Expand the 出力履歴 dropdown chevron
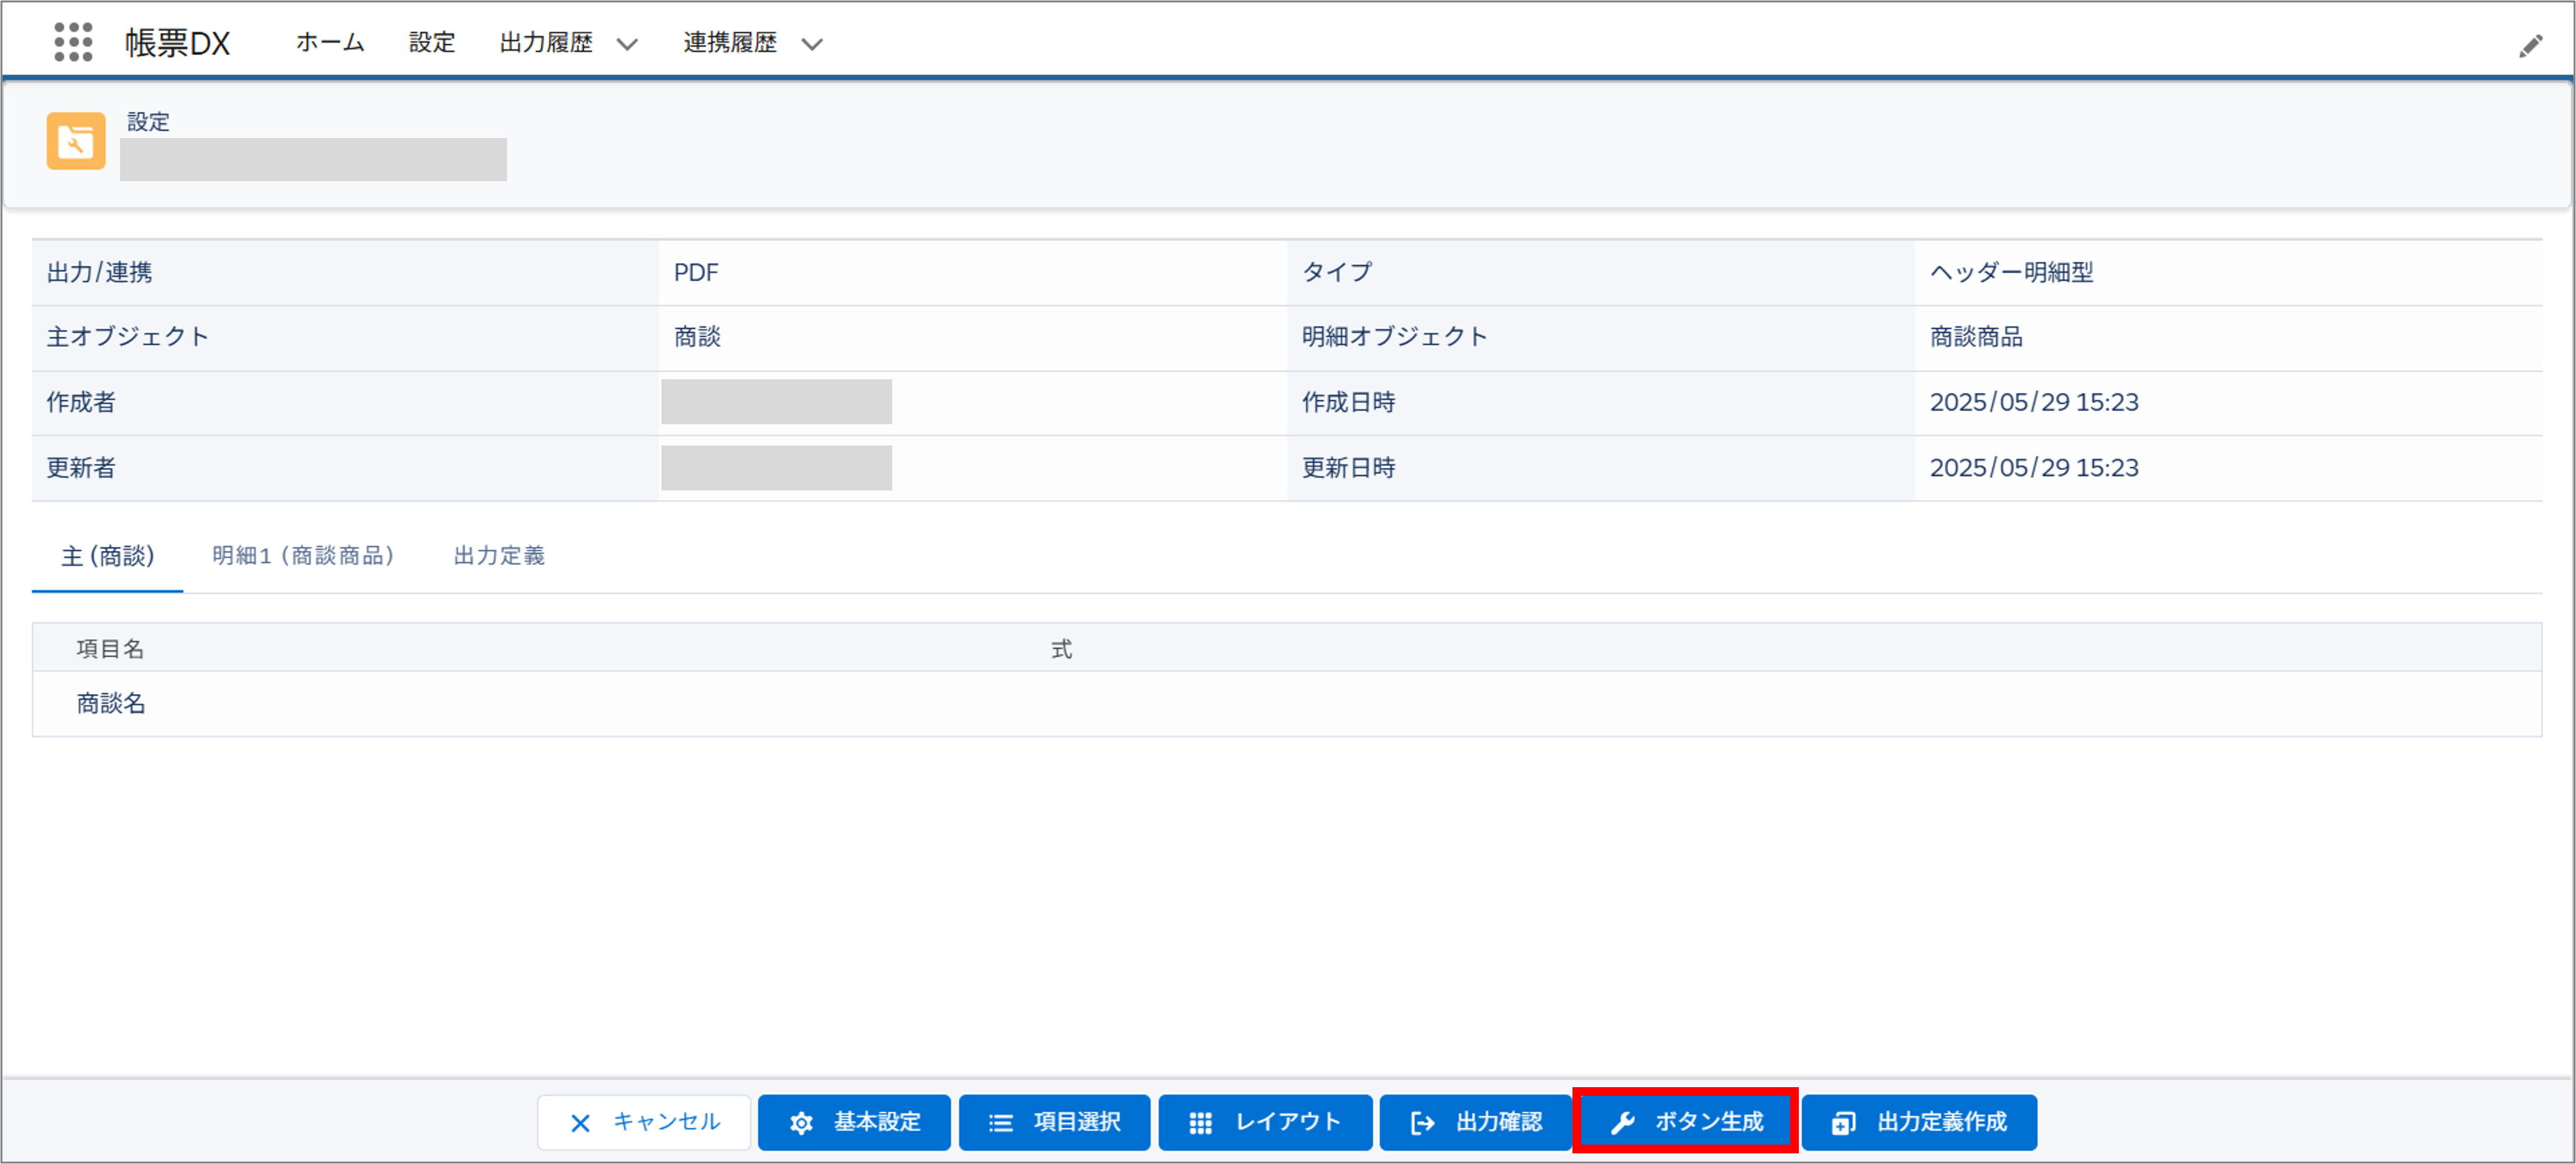This screenshot has width=2576, height=1164. (627, 44)
